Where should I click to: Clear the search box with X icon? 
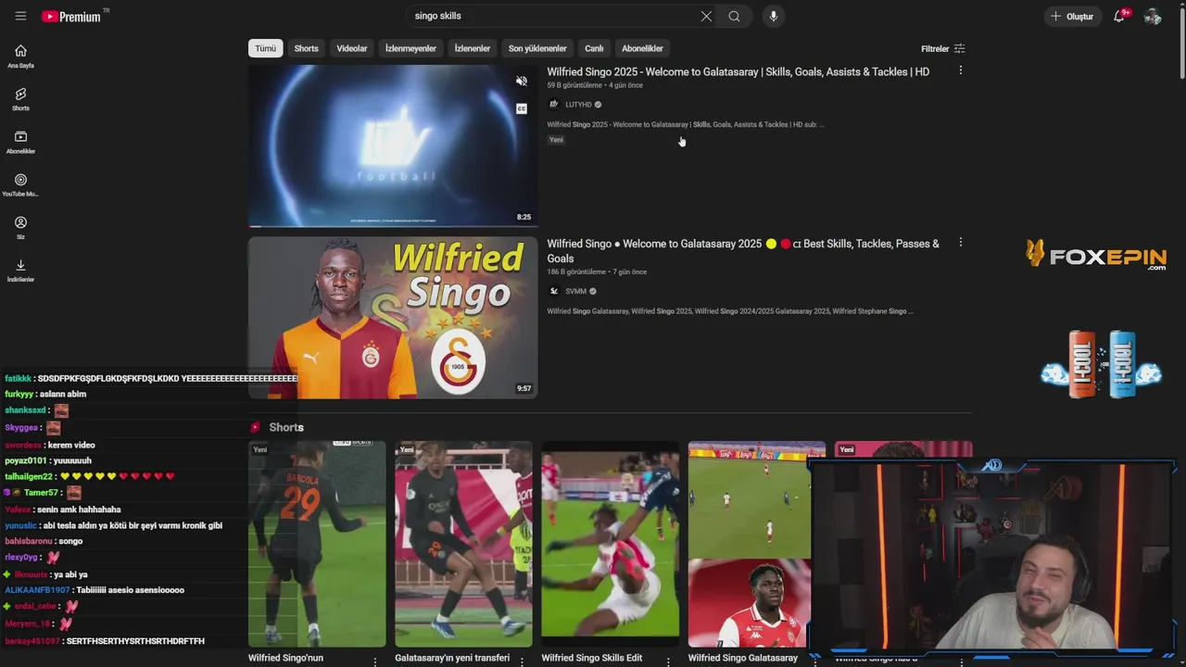coord(706,16)
